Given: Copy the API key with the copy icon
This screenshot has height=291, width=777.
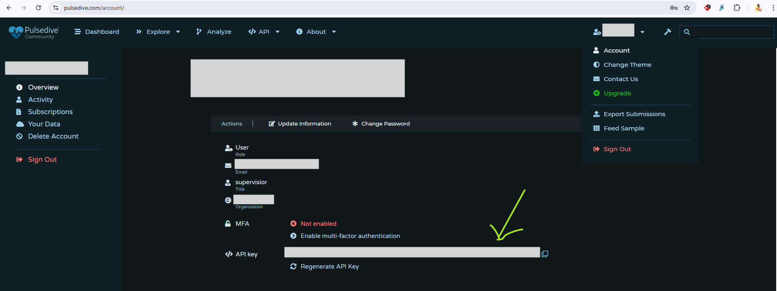Looking at the screenshot, I should [x=545, y=254].
